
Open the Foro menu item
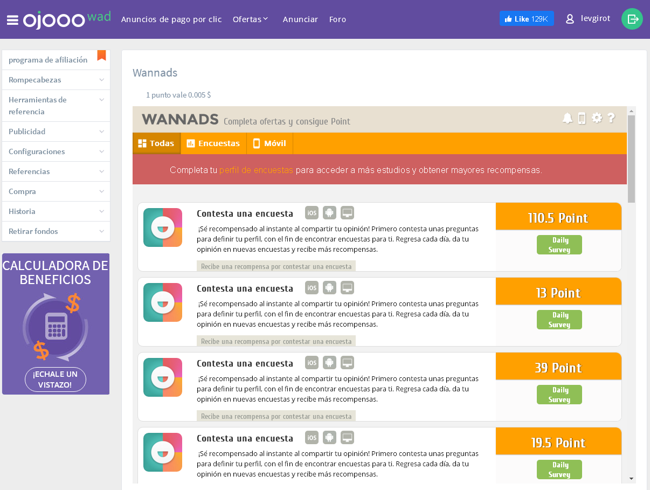coord(337,19)
